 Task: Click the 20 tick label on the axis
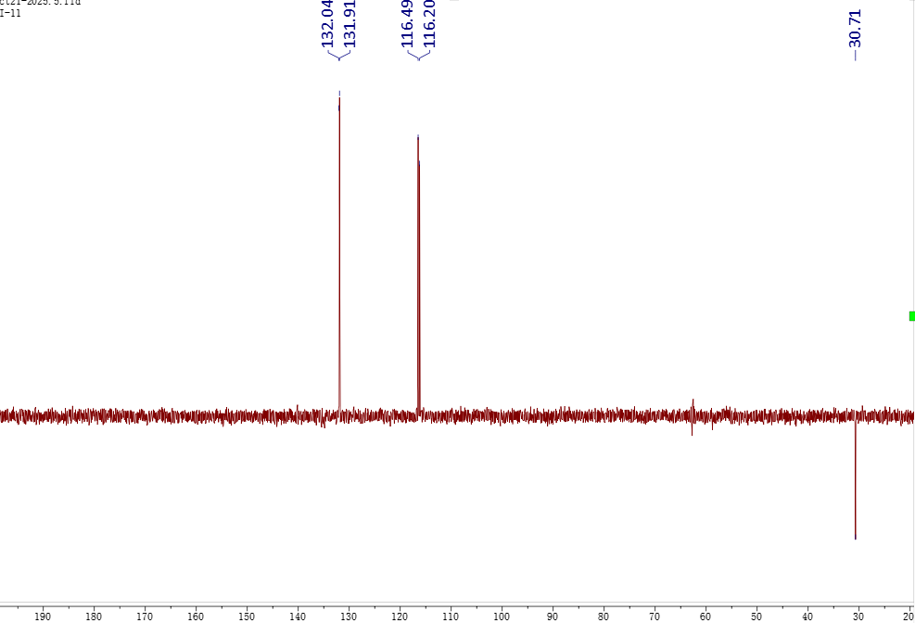tap(908, 615)
